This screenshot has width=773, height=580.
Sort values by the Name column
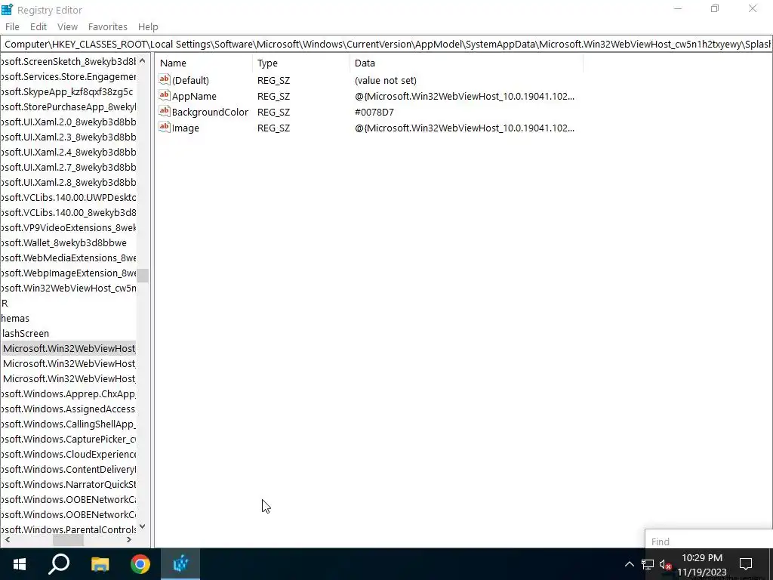click(204, 63)
